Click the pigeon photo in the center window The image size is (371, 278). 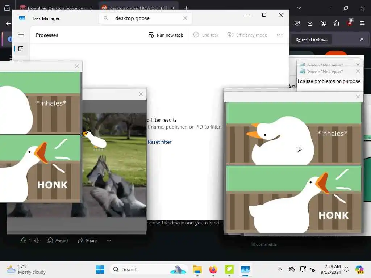[114, 165]
